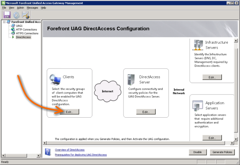Click the tree pane horizontal scrollbar left arrow
Viewport: 240px width, 165px height.
tap(3, 156)
